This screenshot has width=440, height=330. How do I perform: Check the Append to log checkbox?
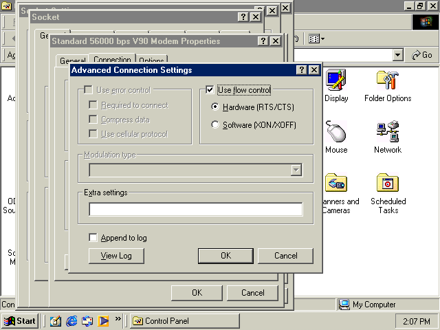[x=93, y=237]
